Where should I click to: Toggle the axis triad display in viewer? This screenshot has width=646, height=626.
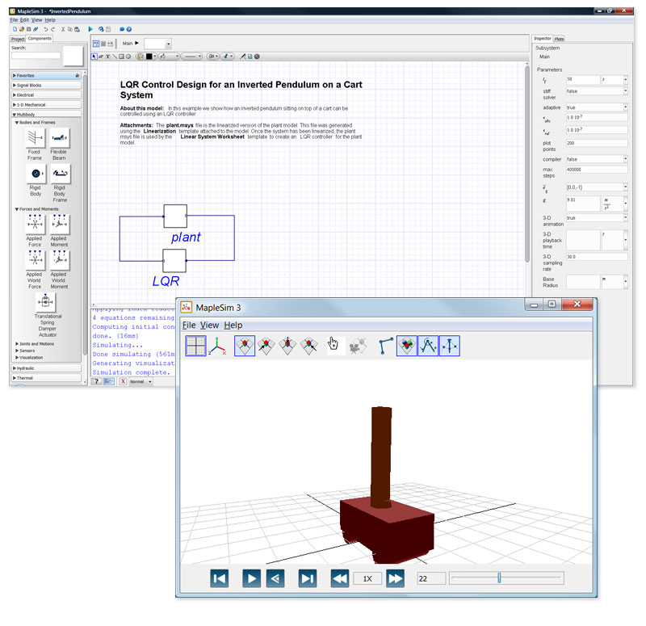coord(219,346)
